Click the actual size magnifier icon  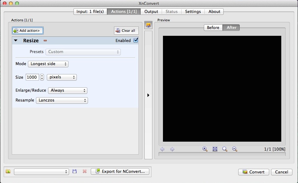click(x=225, y=149)
